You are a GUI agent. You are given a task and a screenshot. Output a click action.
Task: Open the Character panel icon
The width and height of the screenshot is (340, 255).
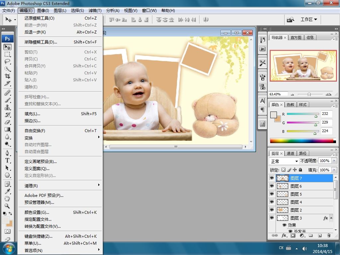[262, 101]
